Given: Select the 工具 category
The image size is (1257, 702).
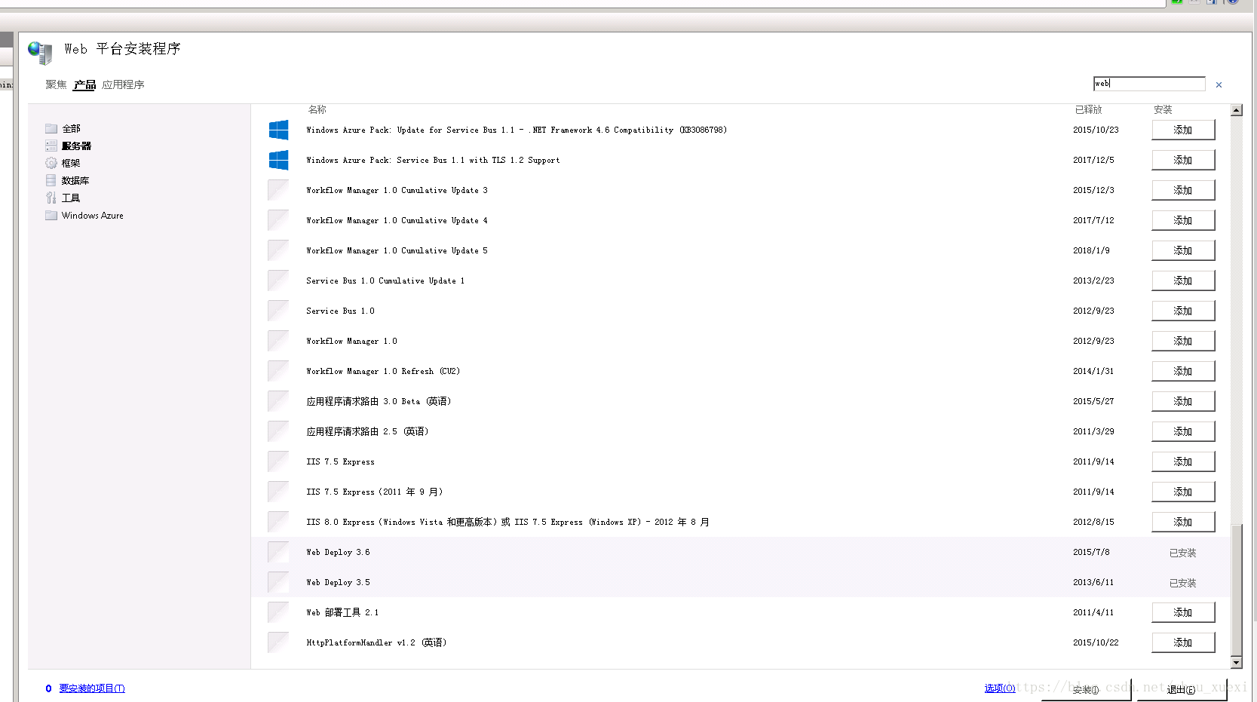Looking at the screenshot, I should click(63, 198).
